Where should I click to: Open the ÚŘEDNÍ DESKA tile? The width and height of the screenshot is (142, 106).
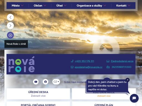(x=38, y=94)
